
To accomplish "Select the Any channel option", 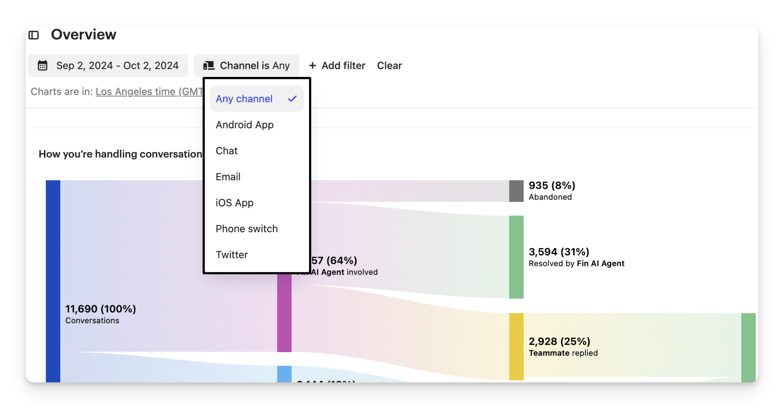I will tap(244, 99).
